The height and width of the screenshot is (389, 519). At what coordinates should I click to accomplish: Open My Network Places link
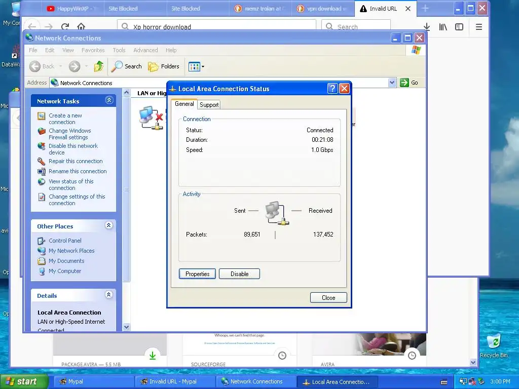(71, 251)
